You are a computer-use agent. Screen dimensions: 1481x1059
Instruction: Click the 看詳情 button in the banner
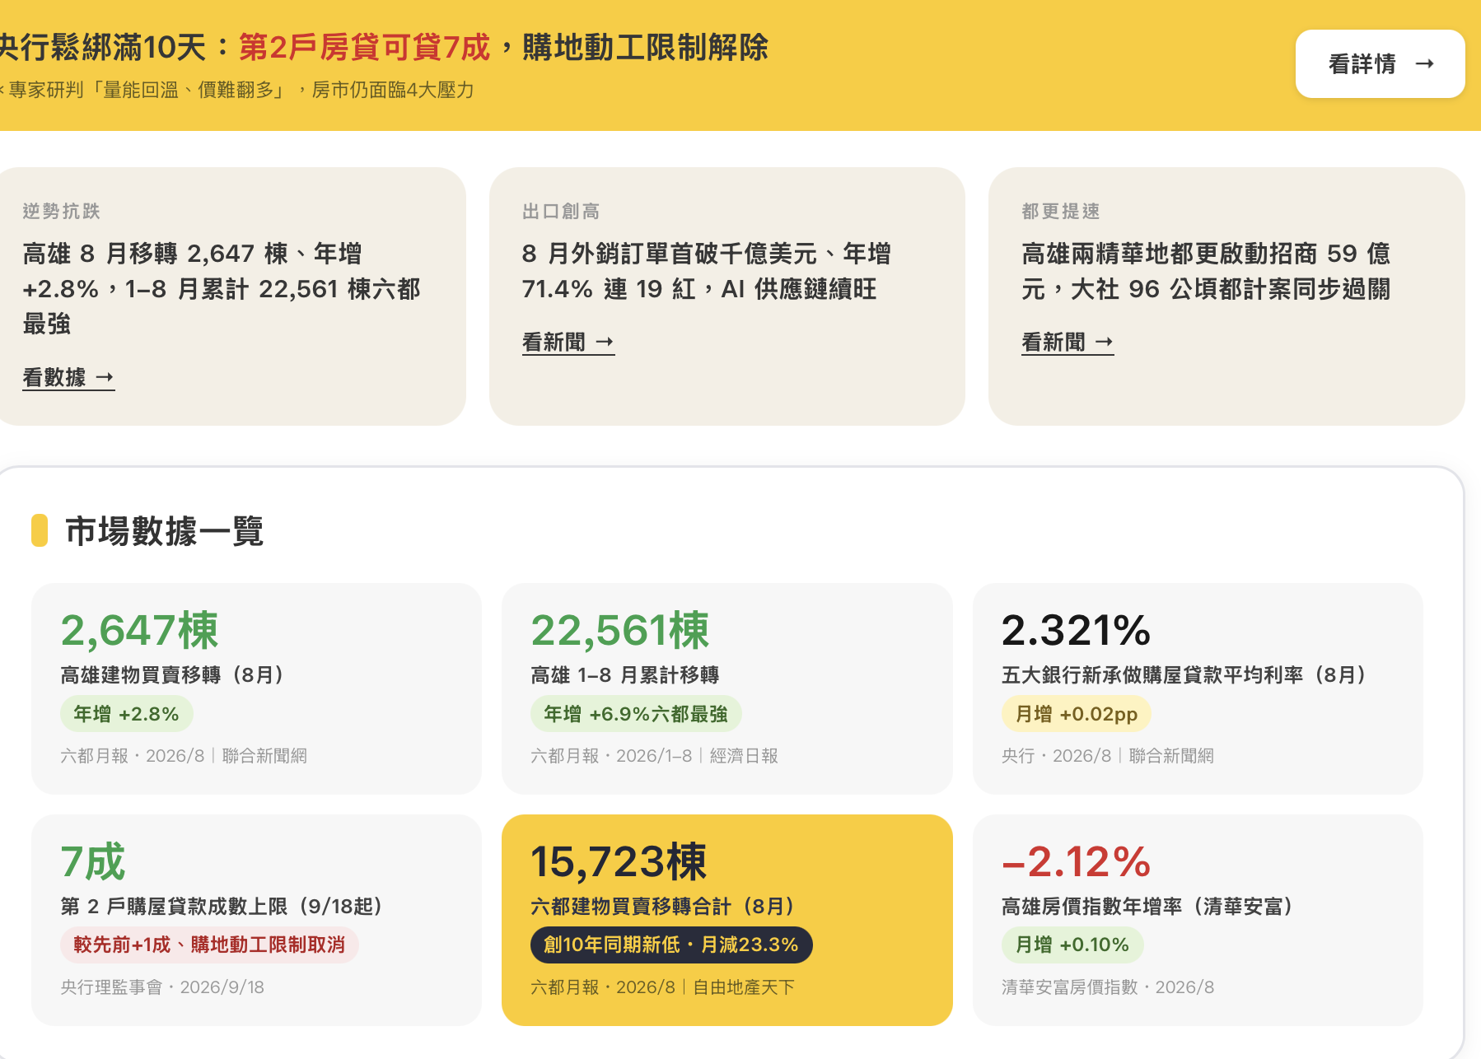(x=1380, y=64)
